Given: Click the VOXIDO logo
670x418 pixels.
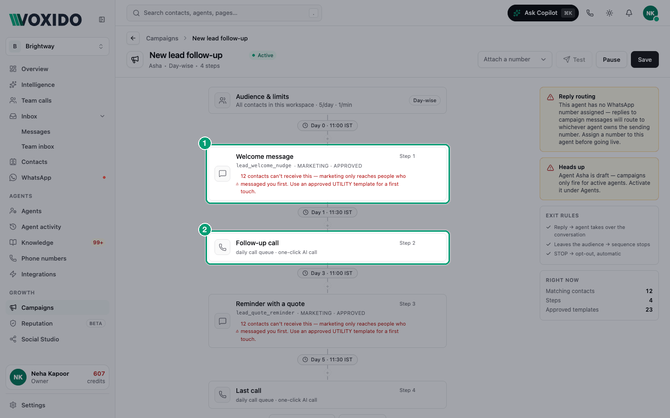Looking at the screenshot, I should (x=46, y=20).
